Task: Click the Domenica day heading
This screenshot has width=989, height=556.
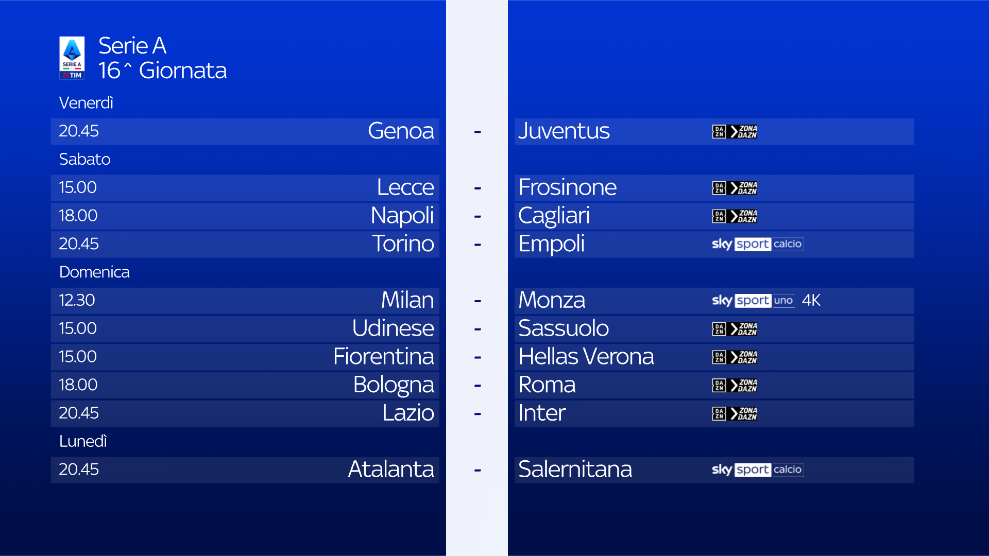Action: pos(94,272)
